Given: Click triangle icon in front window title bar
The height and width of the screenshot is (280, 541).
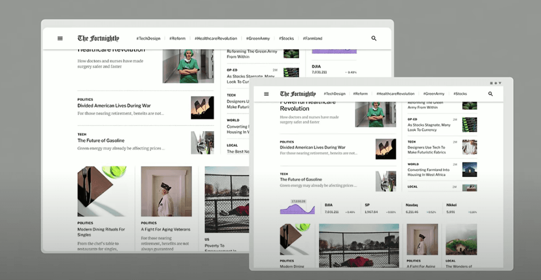Looking at the screenshot, I should (500, 83).
